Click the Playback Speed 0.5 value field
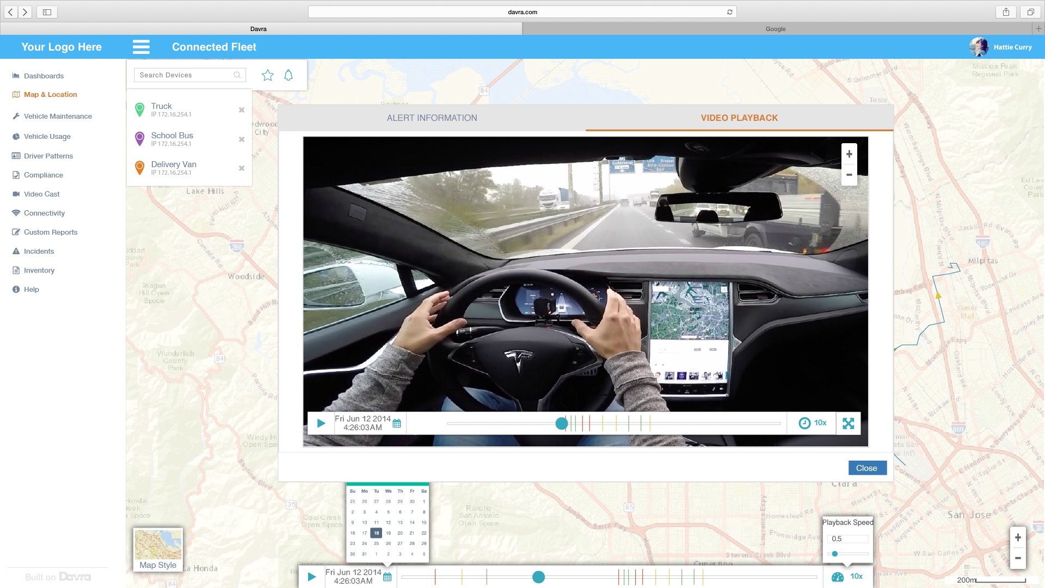 [x=847, y=538]
